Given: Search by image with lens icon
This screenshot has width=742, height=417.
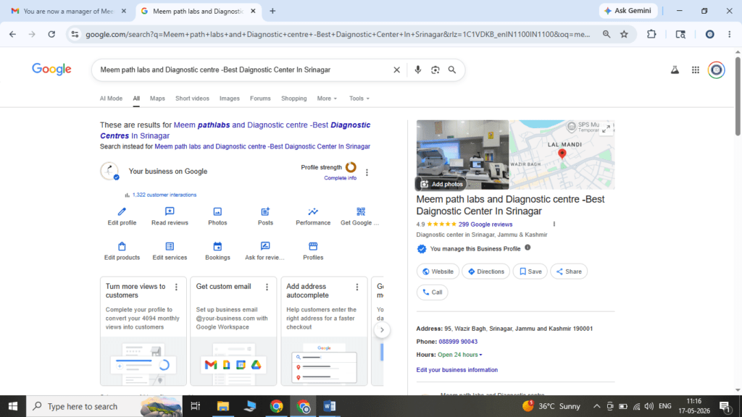Looking at the screenshot, I should 435,70.
